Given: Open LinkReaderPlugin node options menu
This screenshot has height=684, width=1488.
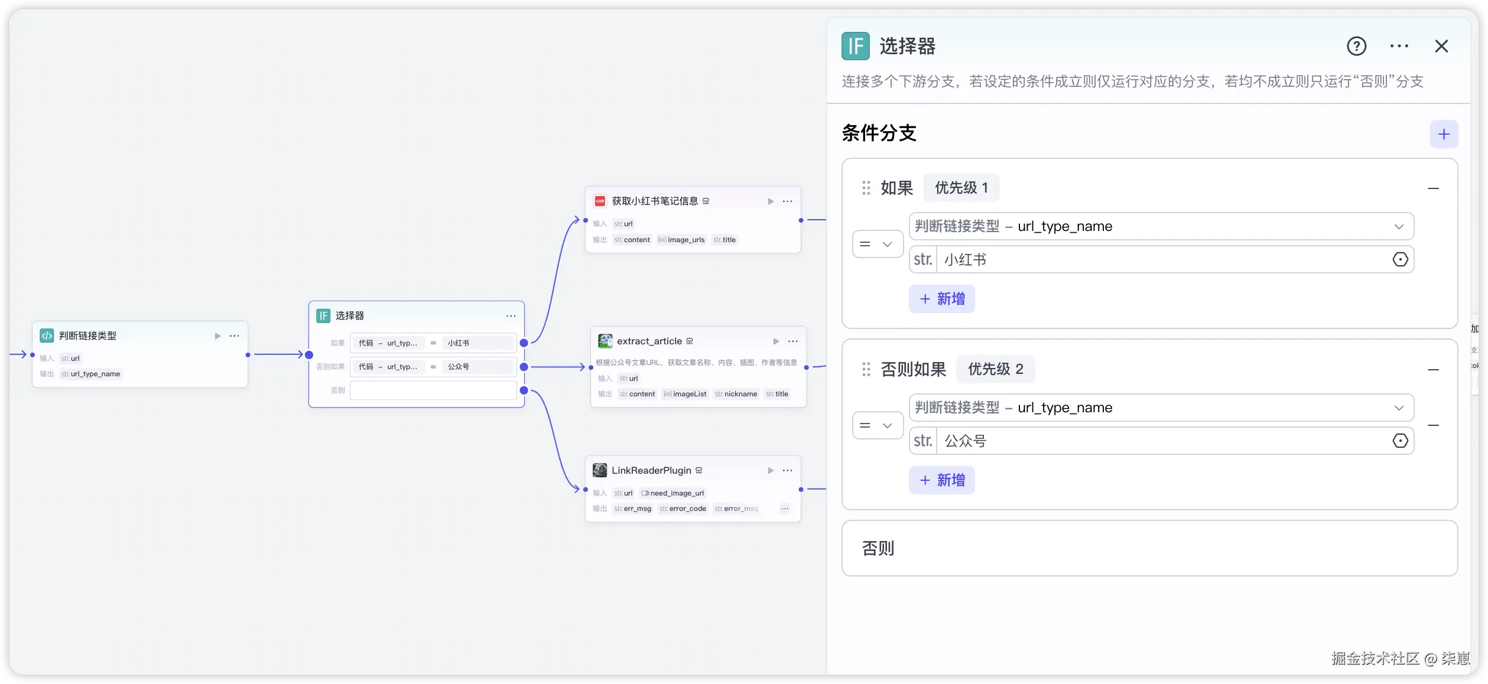Looking at the screenshot, I should [x=787, y=471].
